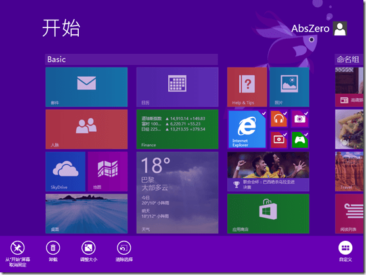Open the SkyDrive tile
Viewport: 366px width, 275px height.
pos(65,171)
